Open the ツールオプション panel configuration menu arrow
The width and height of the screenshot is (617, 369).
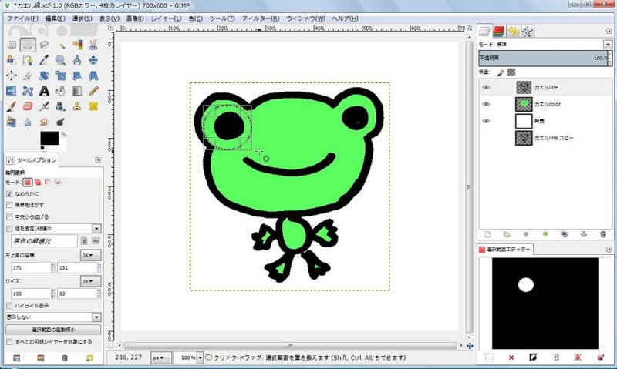[98, 160]
